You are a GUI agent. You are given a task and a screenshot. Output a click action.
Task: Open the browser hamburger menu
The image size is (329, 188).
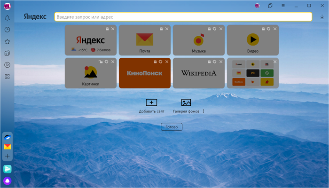[x=283, y=6]
